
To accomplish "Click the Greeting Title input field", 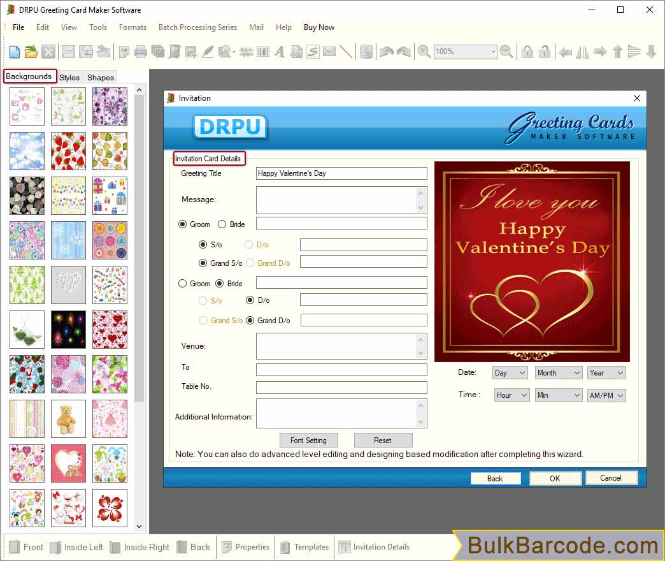I will 341,173.
